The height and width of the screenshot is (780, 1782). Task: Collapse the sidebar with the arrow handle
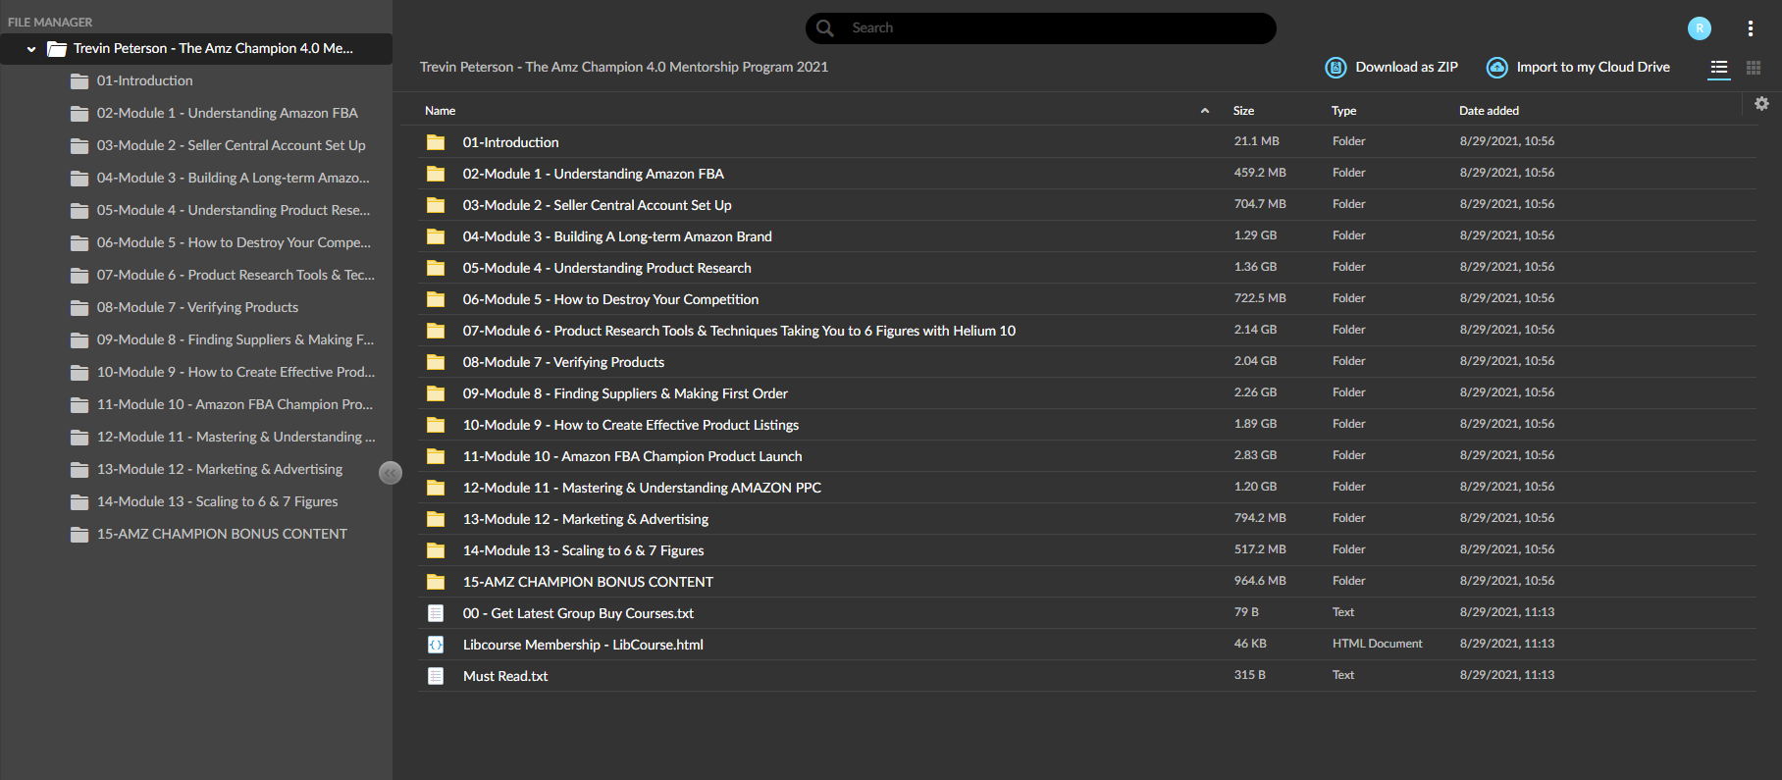tap(391, 473)
